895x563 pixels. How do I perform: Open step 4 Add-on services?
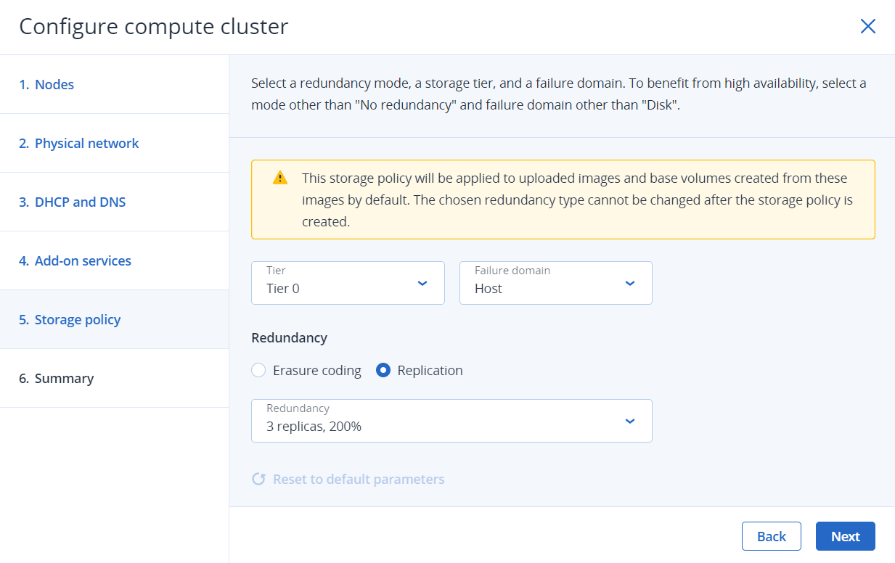(x=115, y=260)
